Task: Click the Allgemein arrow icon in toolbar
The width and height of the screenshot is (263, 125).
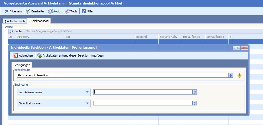Action: (x=6, y=11)
